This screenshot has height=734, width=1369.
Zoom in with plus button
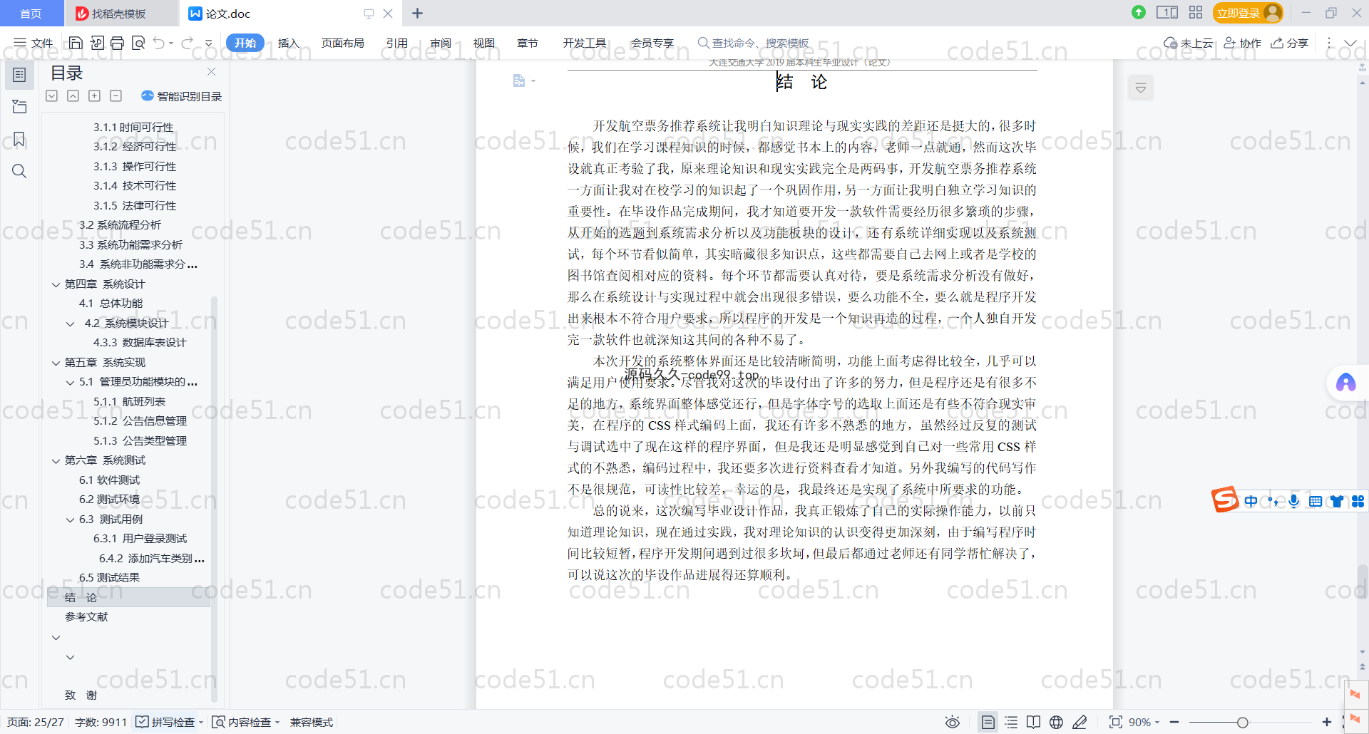point(1326,722)
